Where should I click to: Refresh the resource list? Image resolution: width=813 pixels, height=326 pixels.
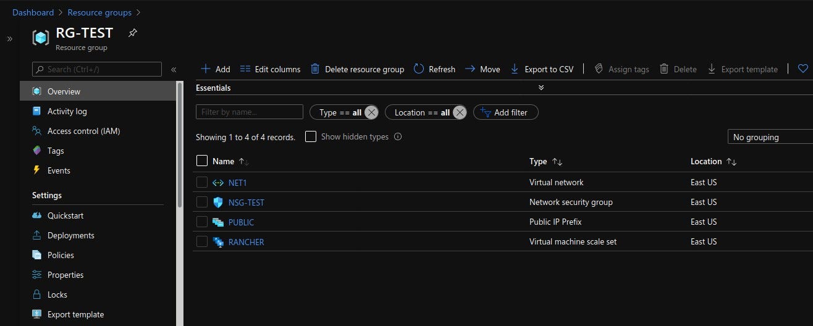point(434,69)
